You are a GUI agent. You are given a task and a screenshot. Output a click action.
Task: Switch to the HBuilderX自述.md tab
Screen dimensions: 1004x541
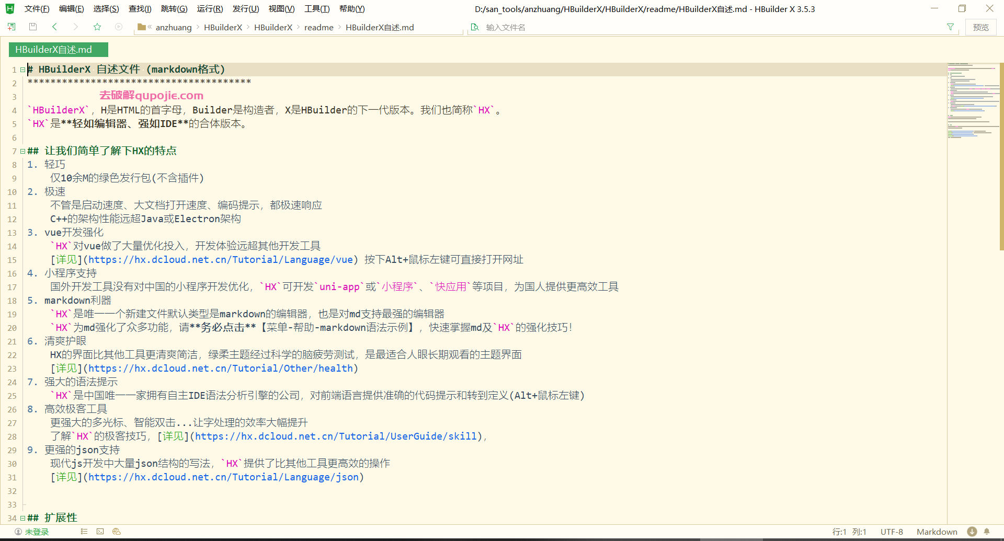tap(58, 50)
